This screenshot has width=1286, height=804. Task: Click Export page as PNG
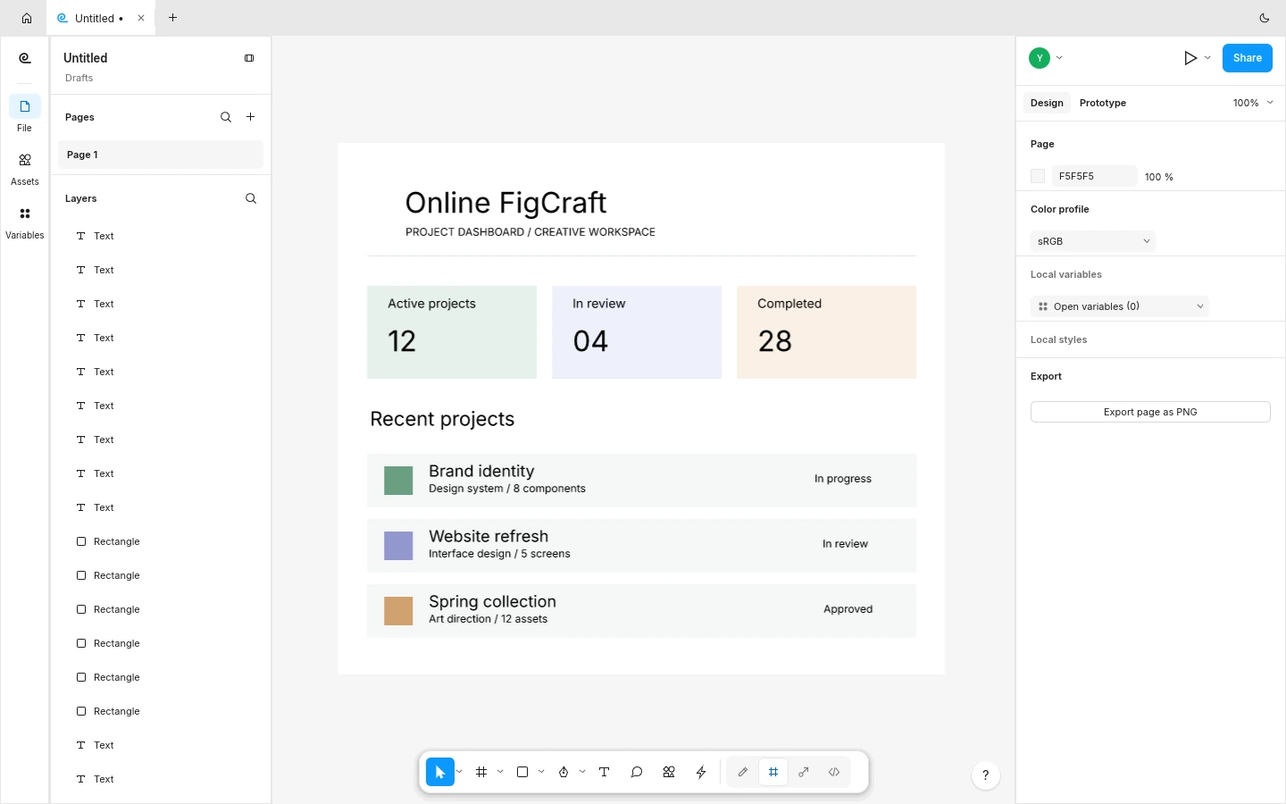coord(1150,412)
